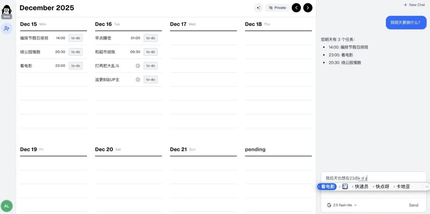Go to the next week
This screenshot has width=430, height=214.
pyautogui.click(x=308, y=8)
